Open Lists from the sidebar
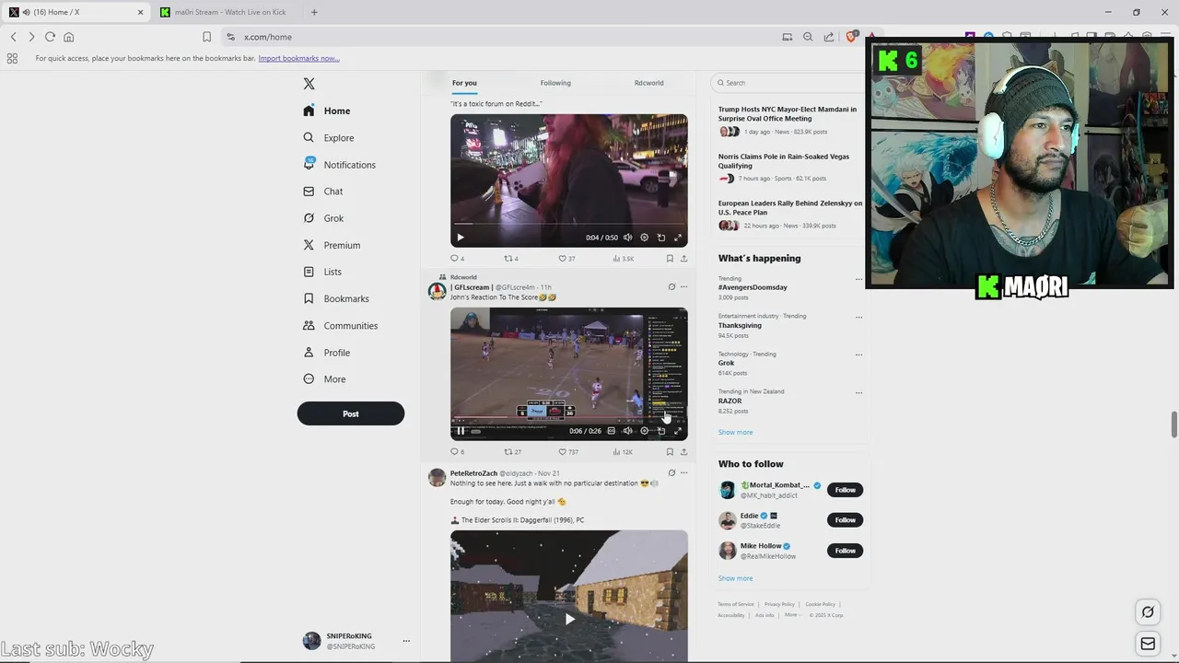This screenshot has height=663, width=1179. 321,272
